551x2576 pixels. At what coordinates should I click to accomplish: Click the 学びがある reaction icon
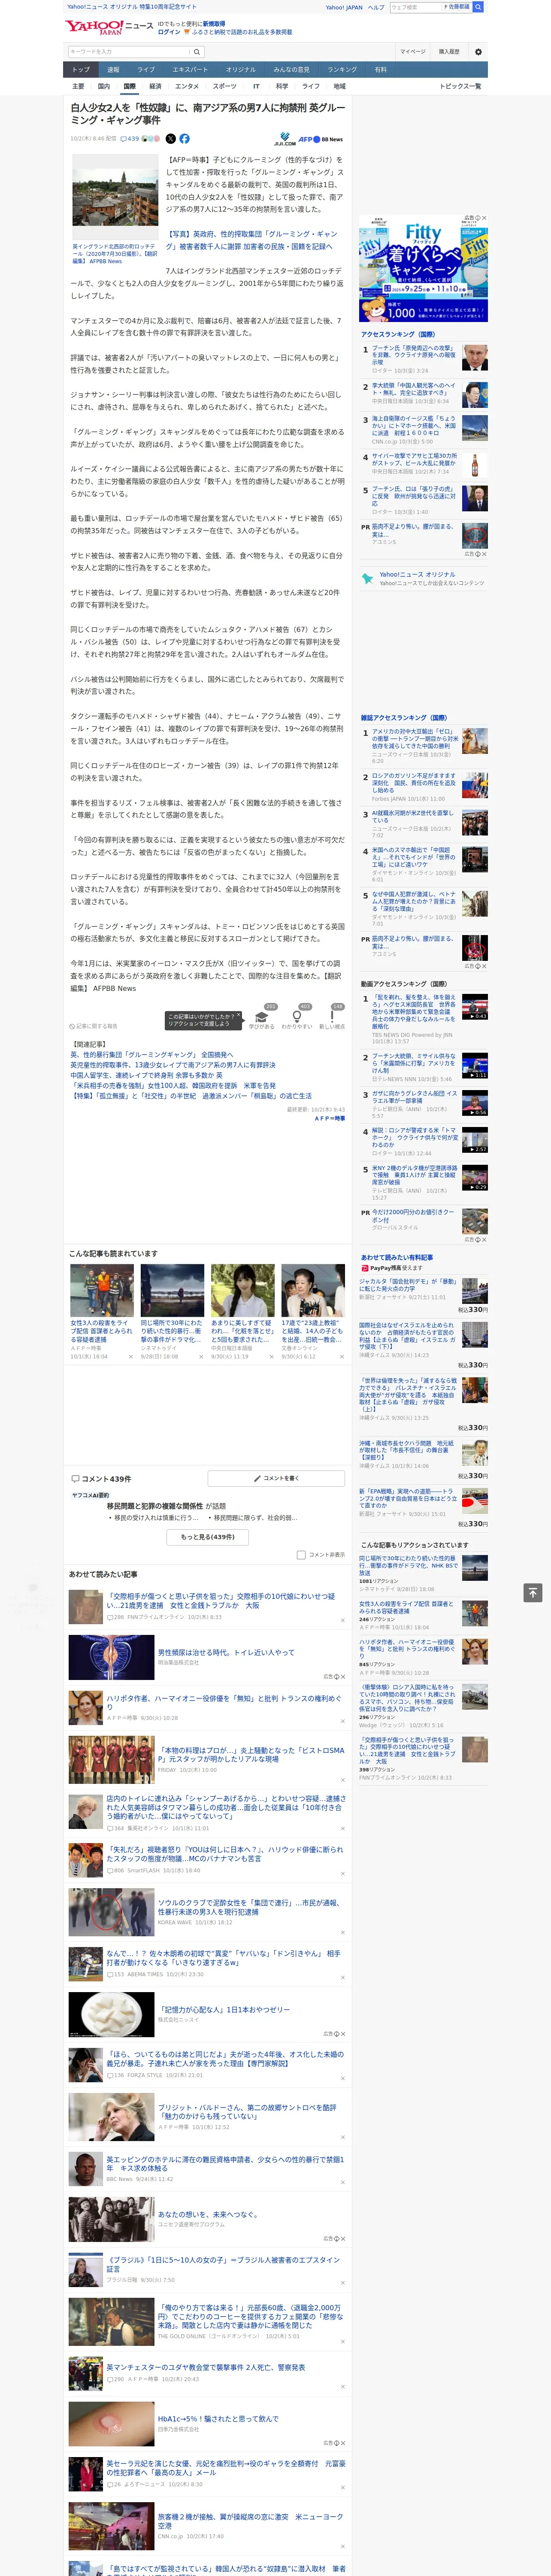262,1017
